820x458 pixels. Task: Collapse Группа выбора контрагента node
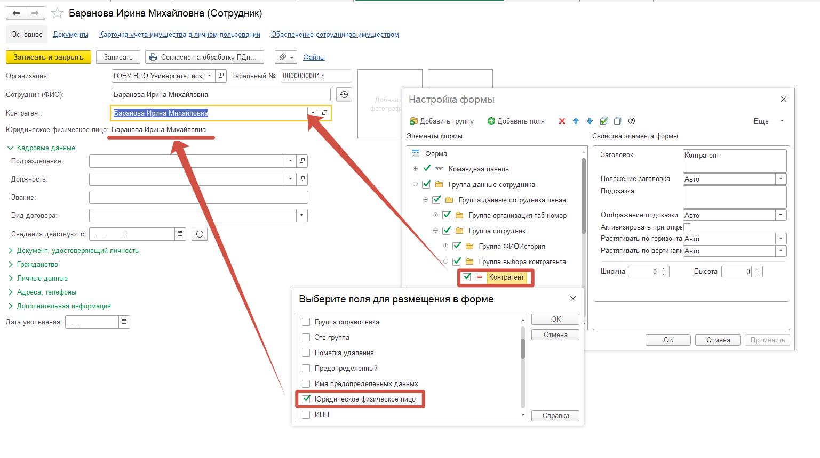(445, 261)
